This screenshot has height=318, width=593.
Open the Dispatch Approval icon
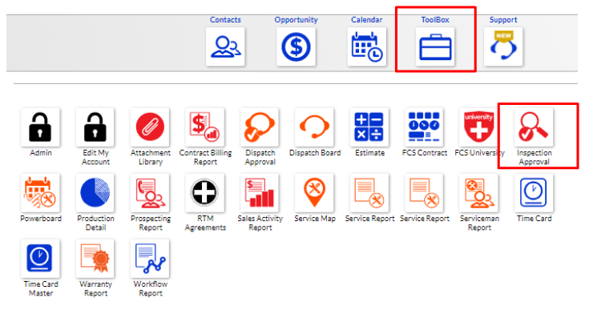(x=260, y=127)
